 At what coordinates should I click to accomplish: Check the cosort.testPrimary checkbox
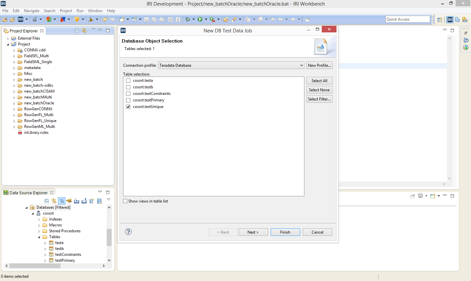128,100
